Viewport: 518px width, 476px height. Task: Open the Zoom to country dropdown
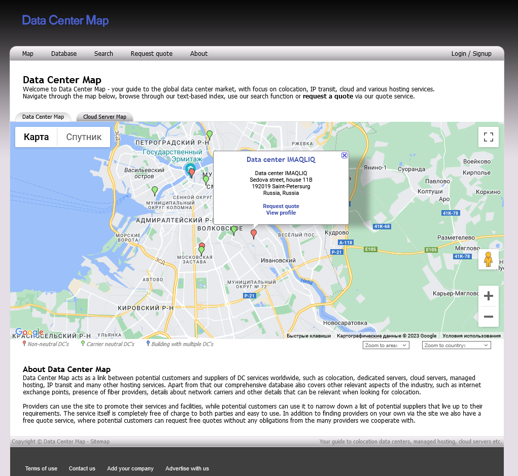click(457, 345)
